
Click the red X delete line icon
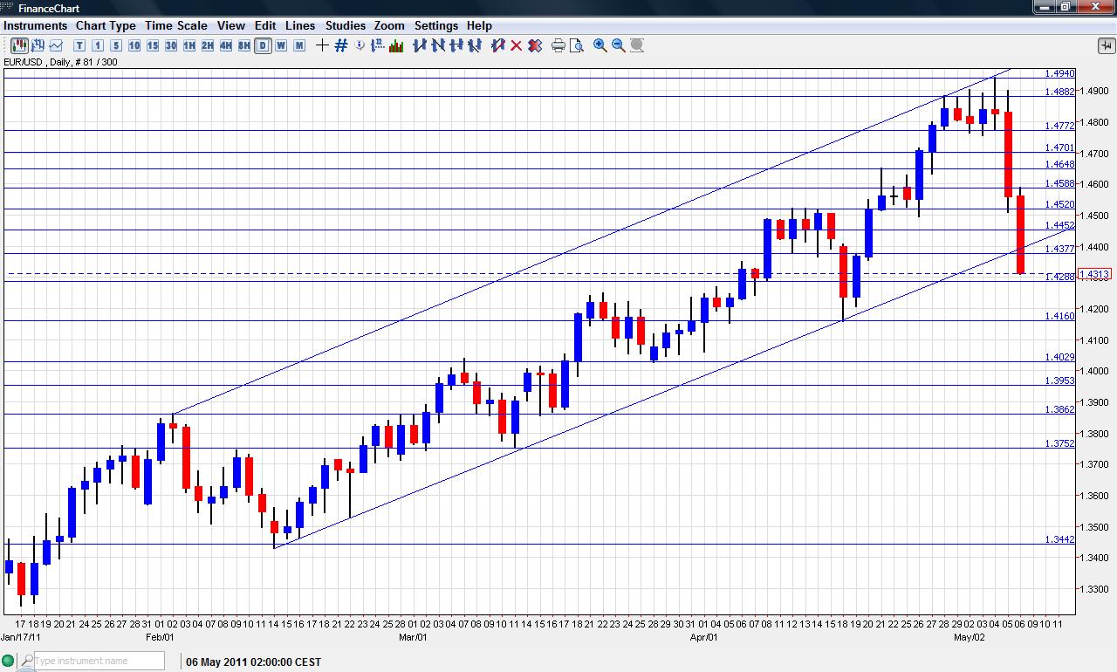tap(517, 45)
